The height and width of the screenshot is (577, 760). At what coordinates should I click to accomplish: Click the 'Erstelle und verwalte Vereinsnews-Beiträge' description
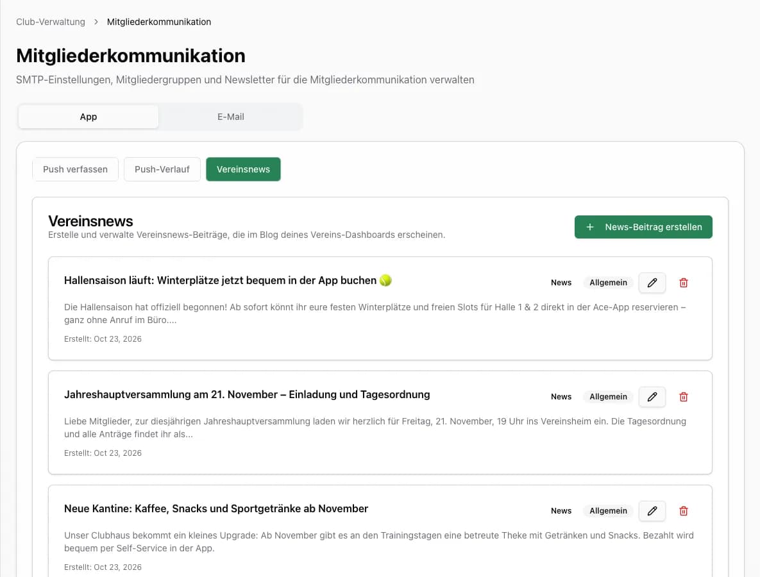pyautogui.click(x=246, y=235)
